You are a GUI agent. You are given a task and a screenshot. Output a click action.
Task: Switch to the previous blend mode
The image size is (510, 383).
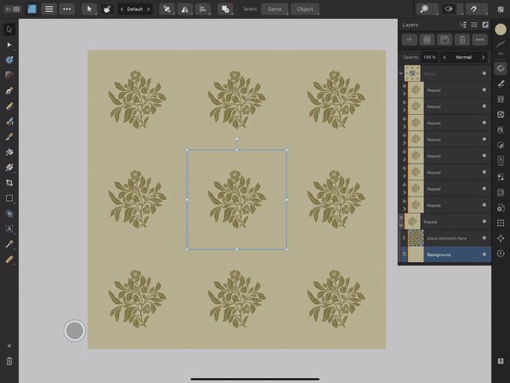tap(445, 57)
